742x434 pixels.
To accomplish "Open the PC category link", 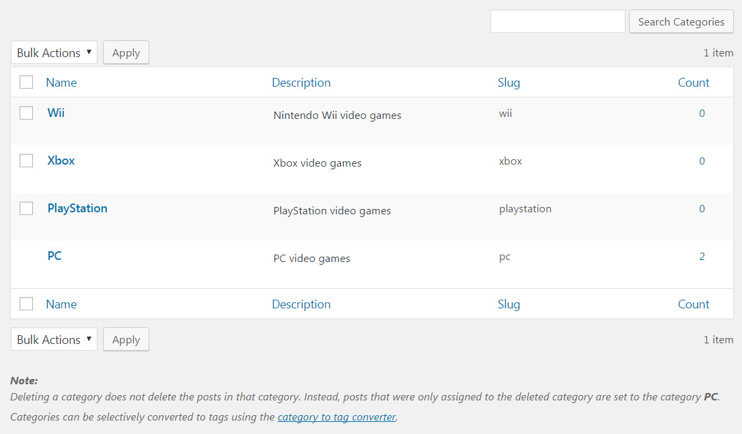I will pos(54,256).
